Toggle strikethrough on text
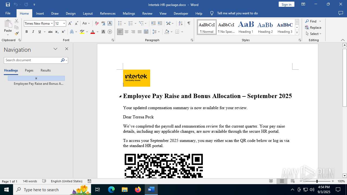 (50, 32)
